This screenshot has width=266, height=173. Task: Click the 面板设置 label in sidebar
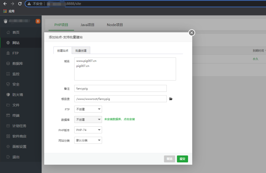click(x=19, y=147)
